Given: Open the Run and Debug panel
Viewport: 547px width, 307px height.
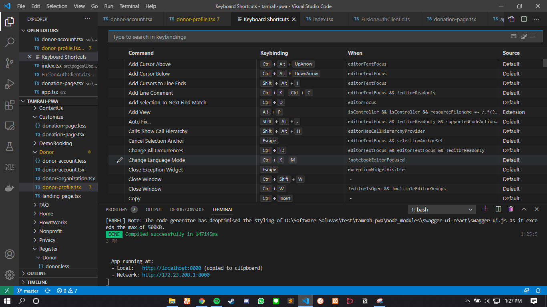Looking at the screenshot, I should pos(10,84).
